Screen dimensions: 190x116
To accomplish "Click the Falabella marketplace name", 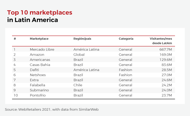I will coord(38,85).
